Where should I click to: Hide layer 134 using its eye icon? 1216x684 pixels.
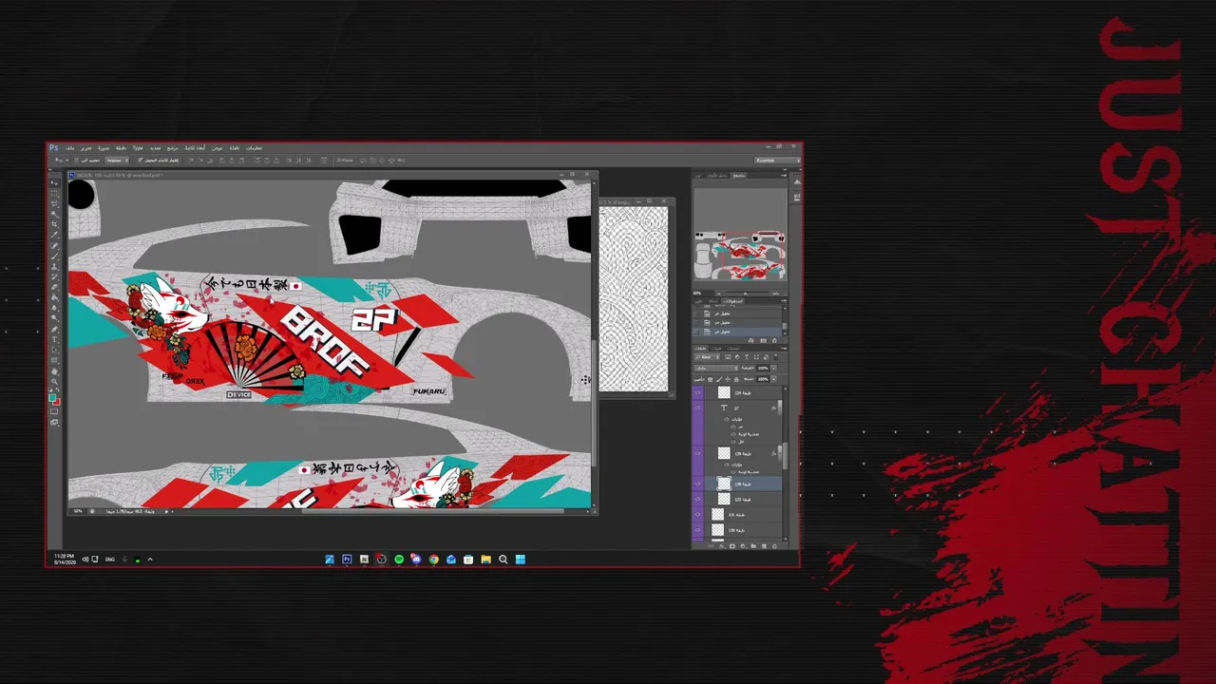point(698,392)
